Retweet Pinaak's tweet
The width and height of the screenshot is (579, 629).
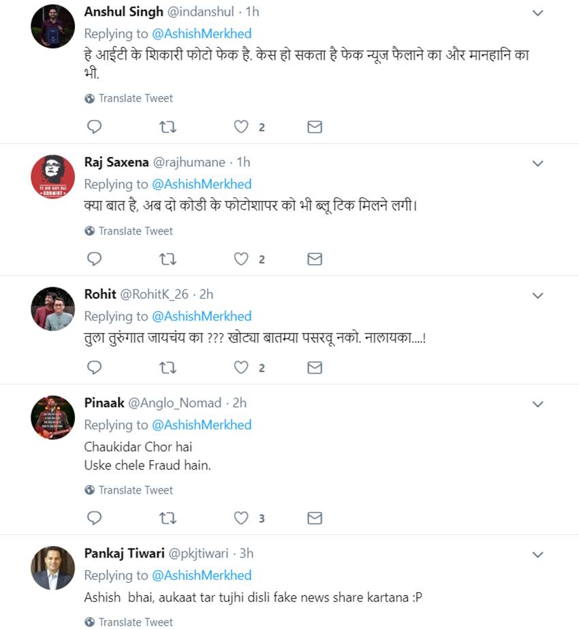pos(168,518)
